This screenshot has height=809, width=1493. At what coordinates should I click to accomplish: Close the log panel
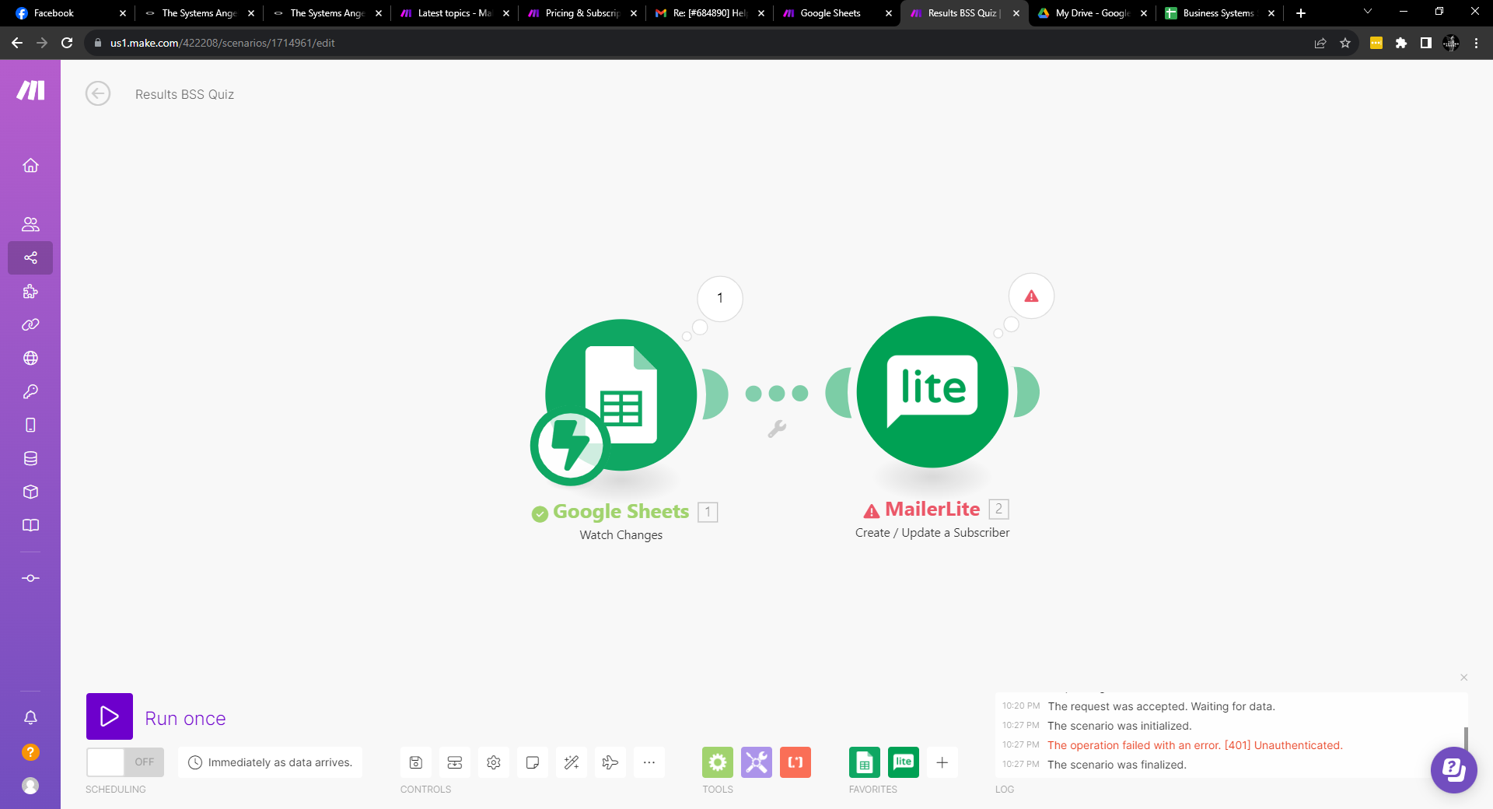point(1463,678)
